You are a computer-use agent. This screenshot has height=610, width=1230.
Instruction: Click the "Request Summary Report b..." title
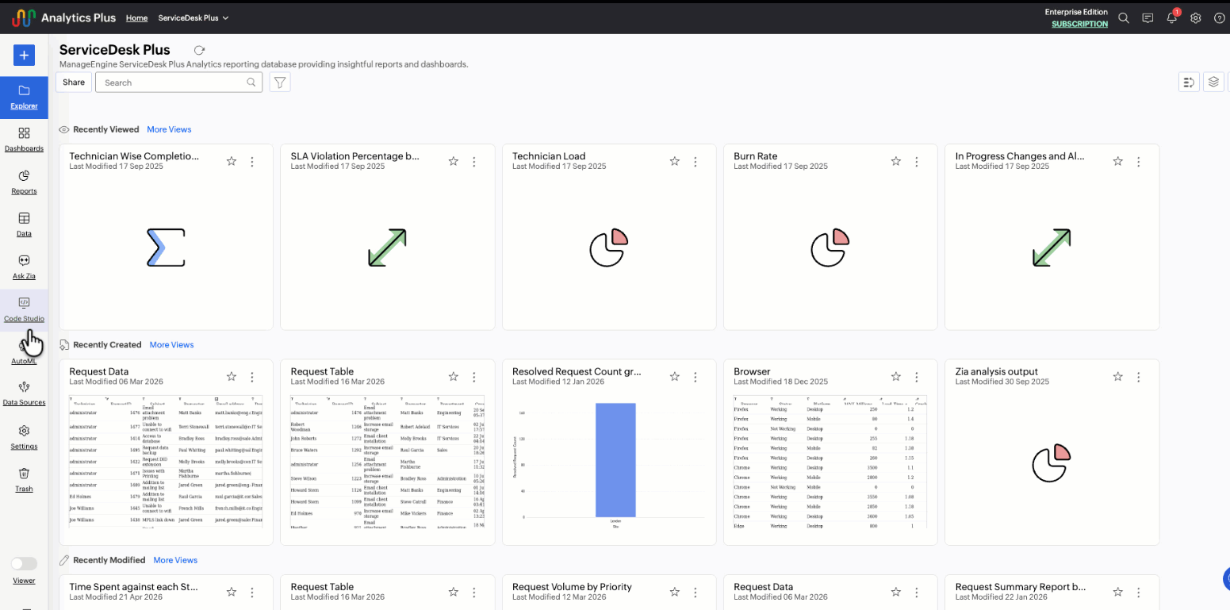[1021, 587]
